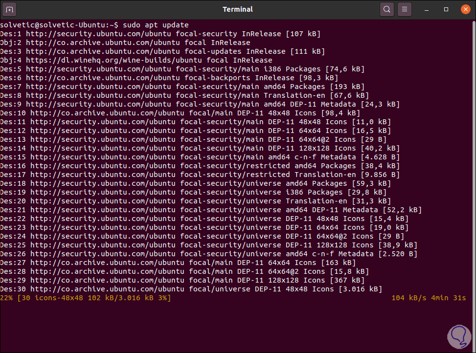Click the new tab icon in titlebar
Screen dimensions: 476x353
tap(10, 9)
